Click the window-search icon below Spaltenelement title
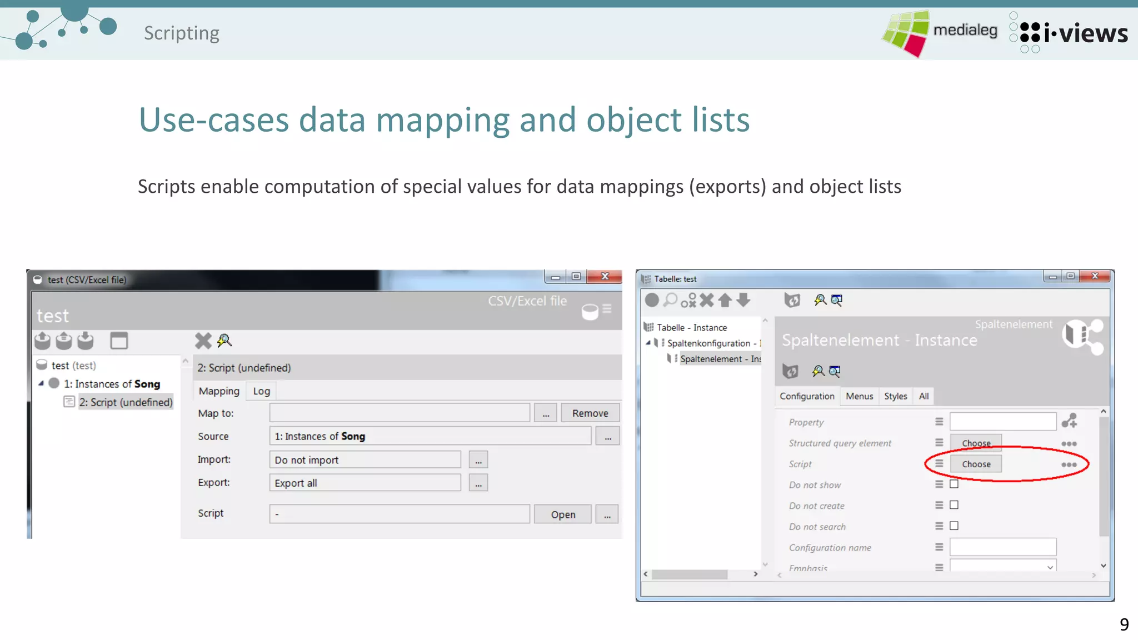 [x=835, y=371]
